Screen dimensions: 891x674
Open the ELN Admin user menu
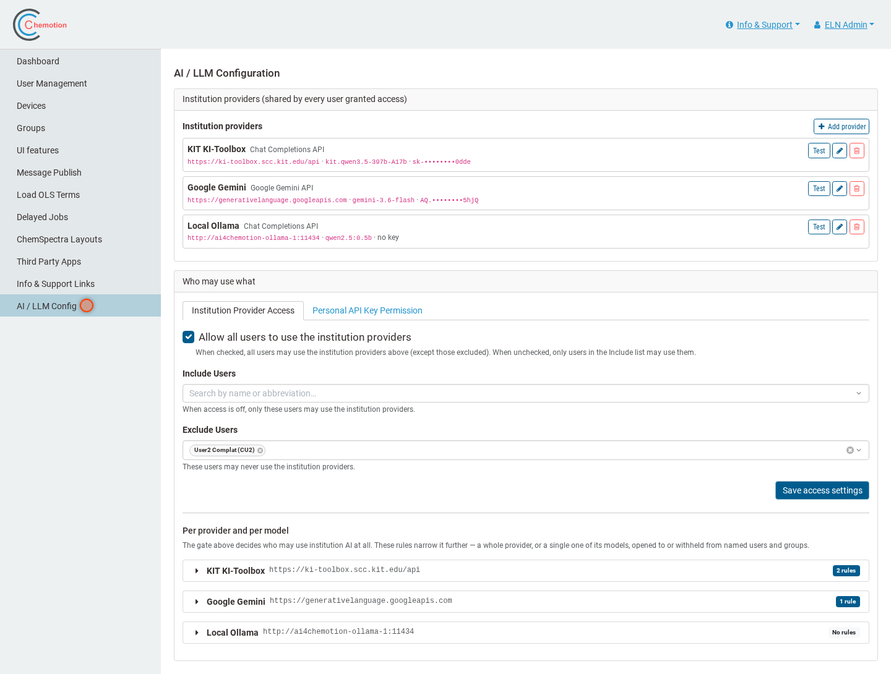click(844, 25)
